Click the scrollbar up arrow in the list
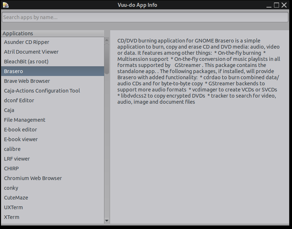Viewport: 292px width, 229px height. [x=107, y=40]
